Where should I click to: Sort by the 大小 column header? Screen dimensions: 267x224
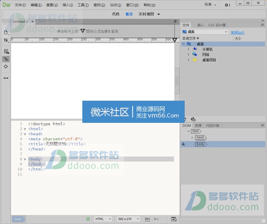[238, 39]
